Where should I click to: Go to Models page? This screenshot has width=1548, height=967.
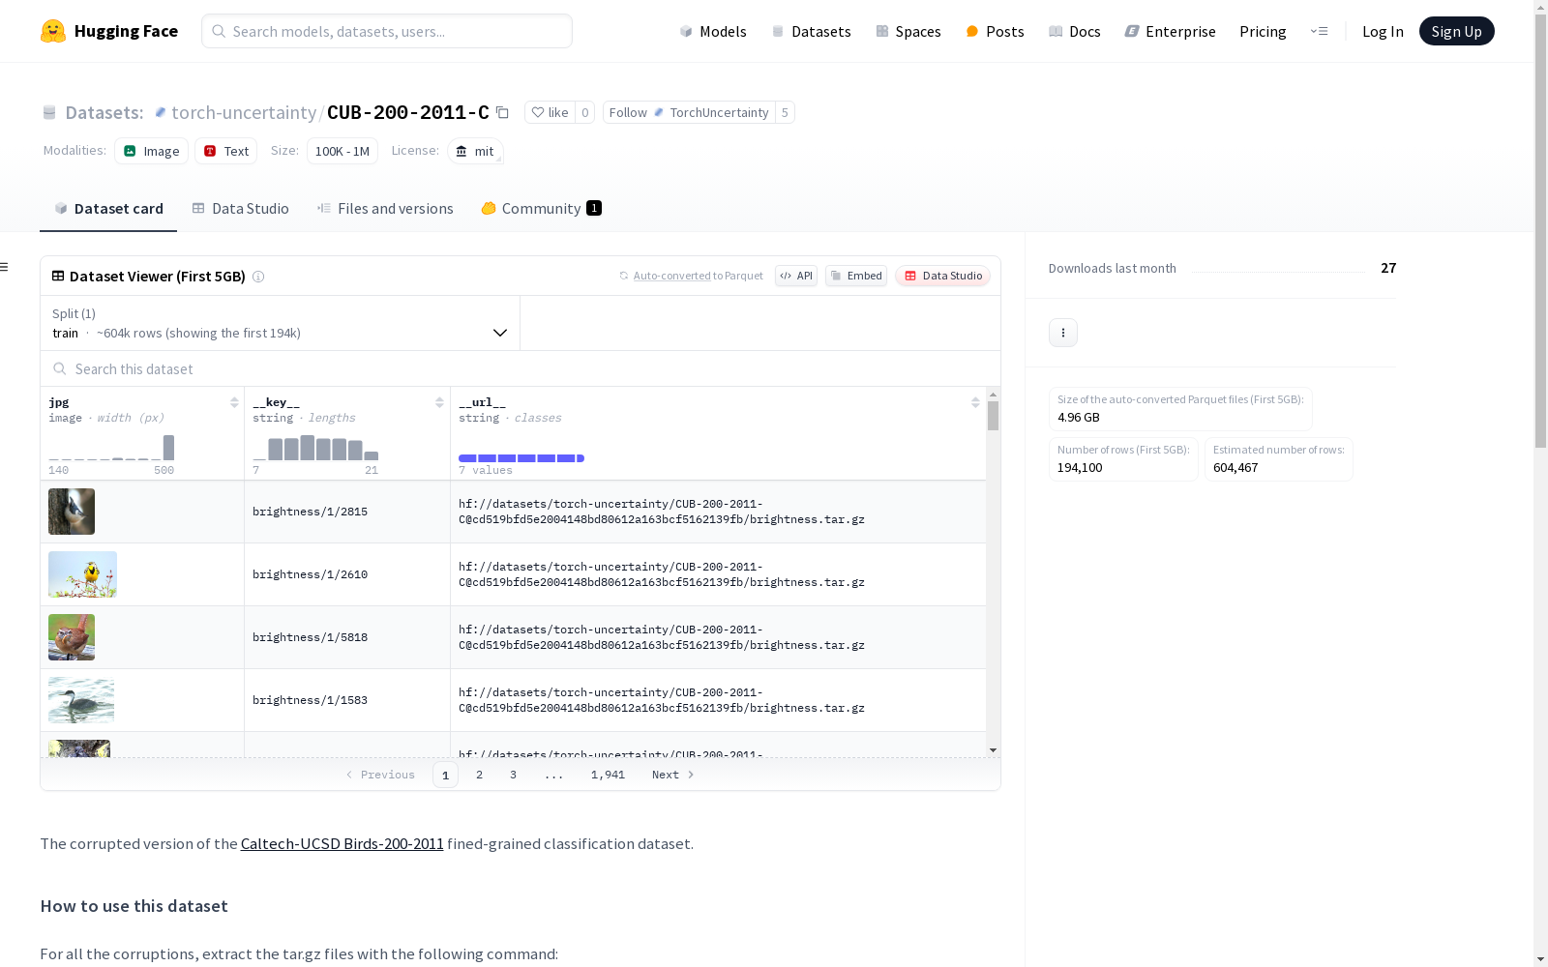click(713, 31)
